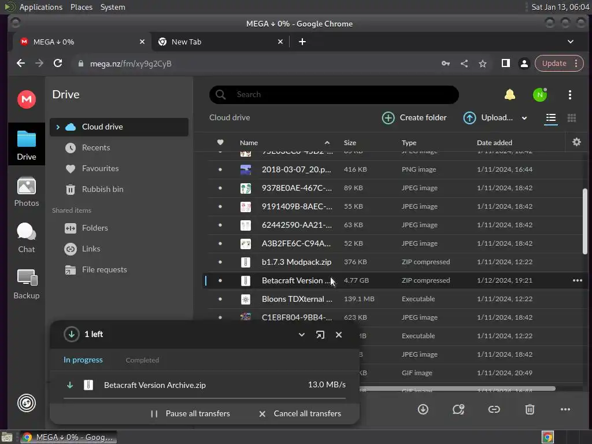The image size is (592, 444).
Task: Open the Places menu
Action: pyautogui.click(x=81, y=7)
